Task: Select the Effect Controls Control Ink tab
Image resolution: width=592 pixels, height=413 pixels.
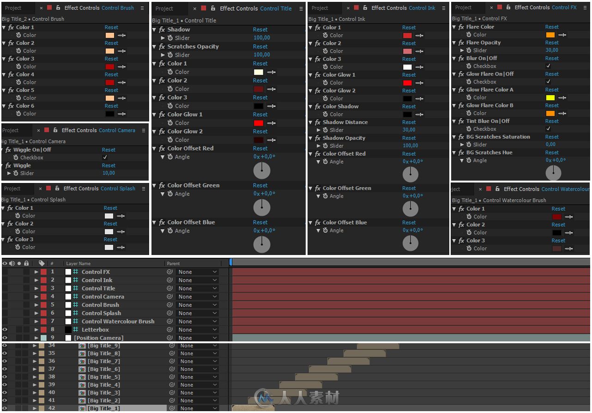Action: tap(404, 8)
